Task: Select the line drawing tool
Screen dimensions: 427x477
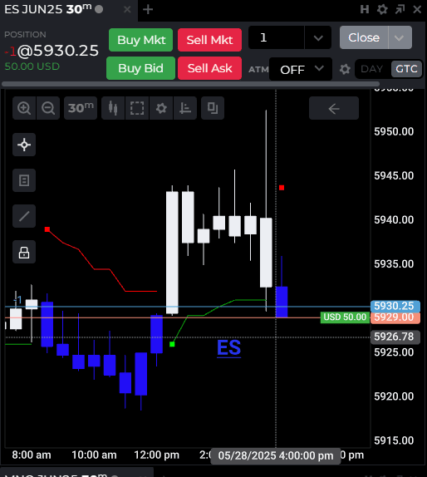Action: tap(24, 216)
